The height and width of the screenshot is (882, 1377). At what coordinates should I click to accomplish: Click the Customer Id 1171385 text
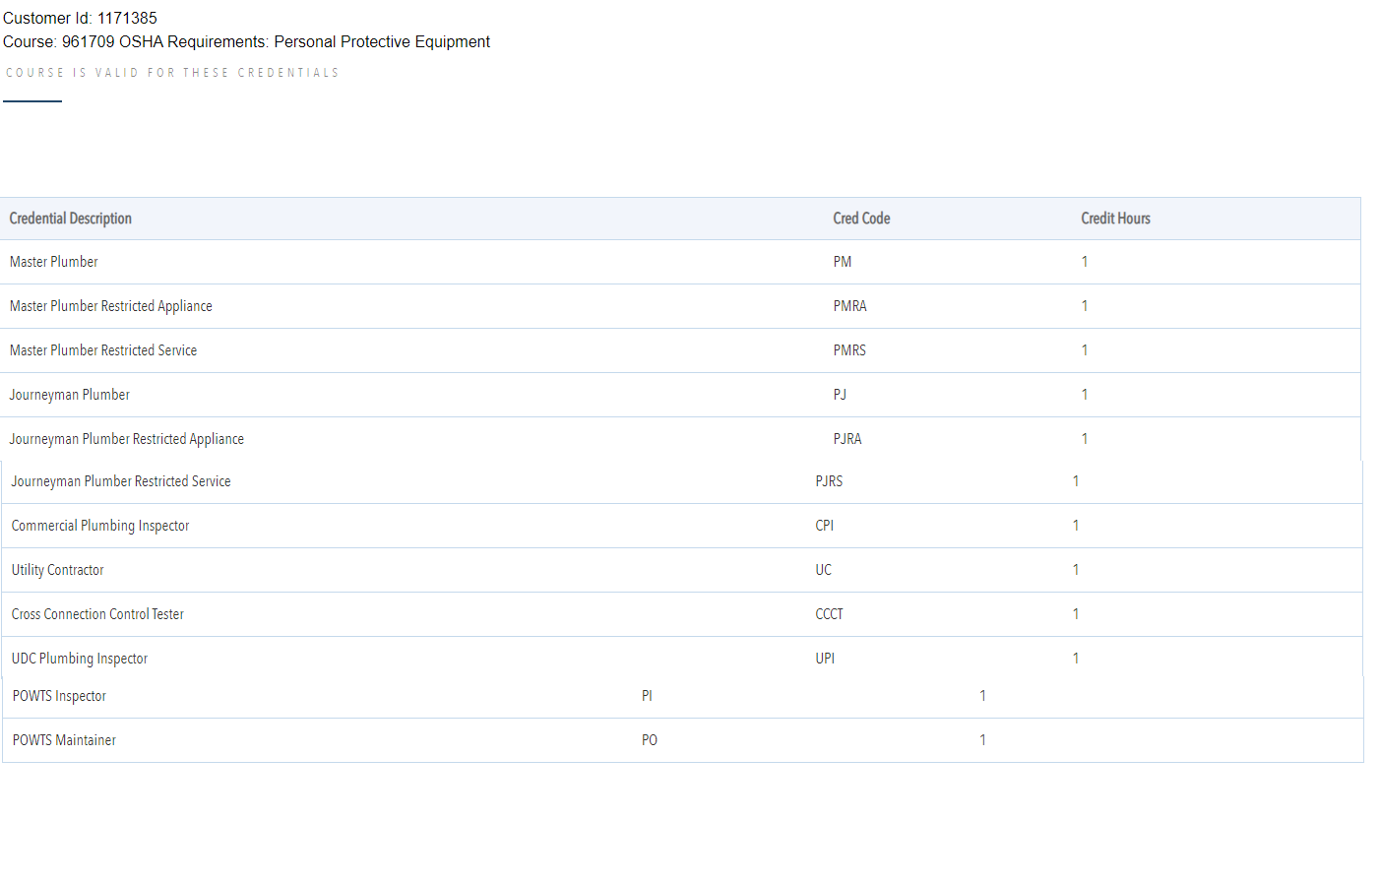coord(81,18)
